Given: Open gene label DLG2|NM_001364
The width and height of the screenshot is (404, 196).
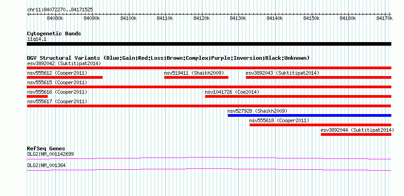Looking at the screenshot, I should tap(46, 165).
